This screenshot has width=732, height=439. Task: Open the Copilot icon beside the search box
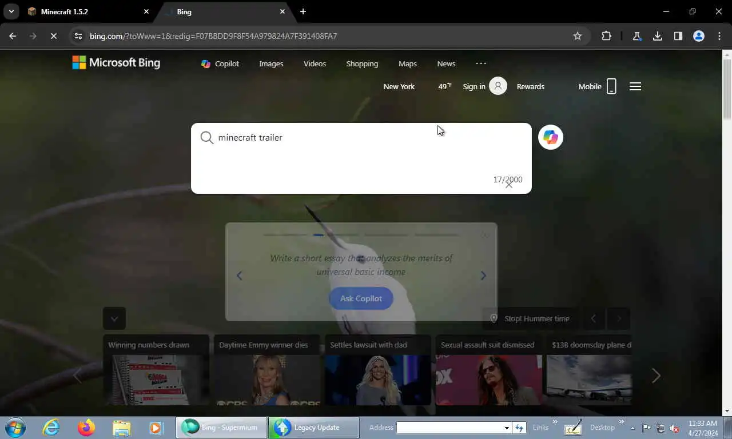[551, 137]
